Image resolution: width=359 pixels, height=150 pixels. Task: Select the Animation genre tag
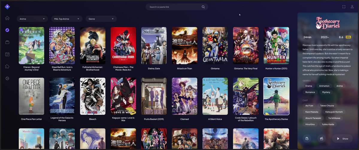coord(324,86)
